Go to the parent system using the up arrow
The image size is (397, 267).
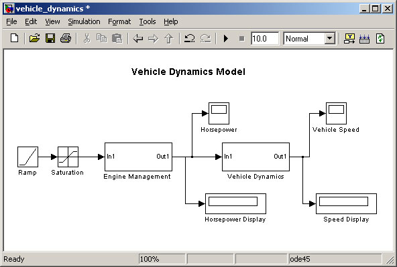coord(169,39)
